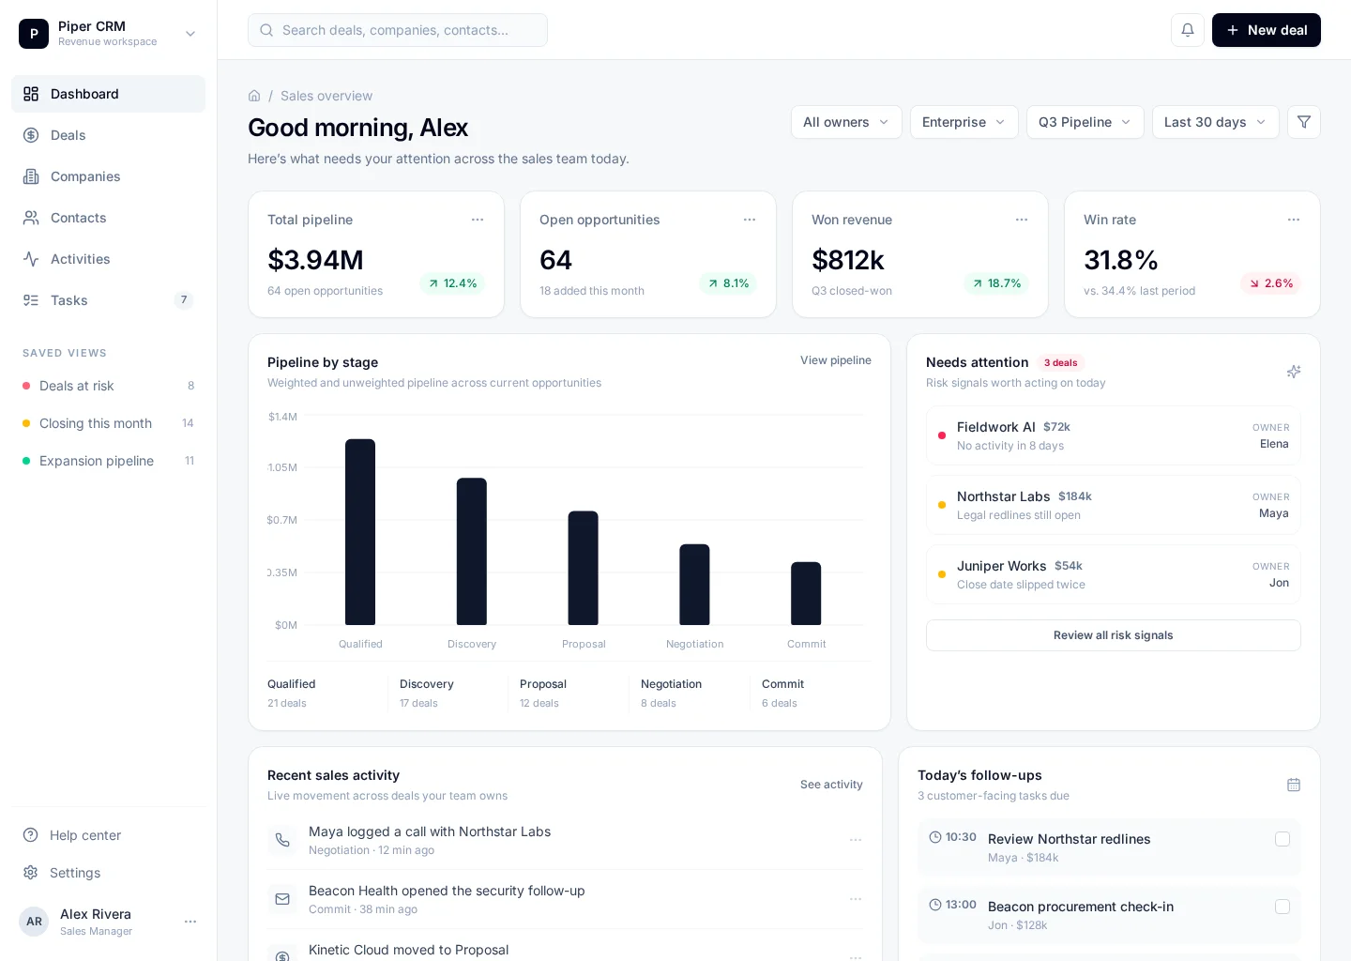Click the Qualified bar in pipeline chart
Viewport: 1351px width, 961px height.
[360, 532]
